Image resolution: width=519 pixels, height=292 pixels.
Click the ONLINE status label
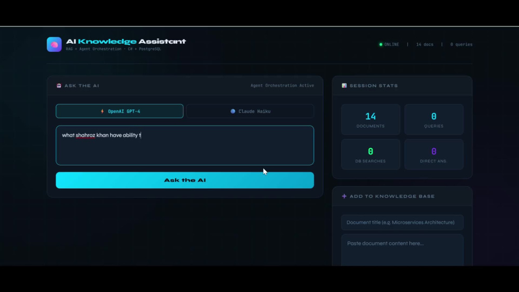(391, 44)
